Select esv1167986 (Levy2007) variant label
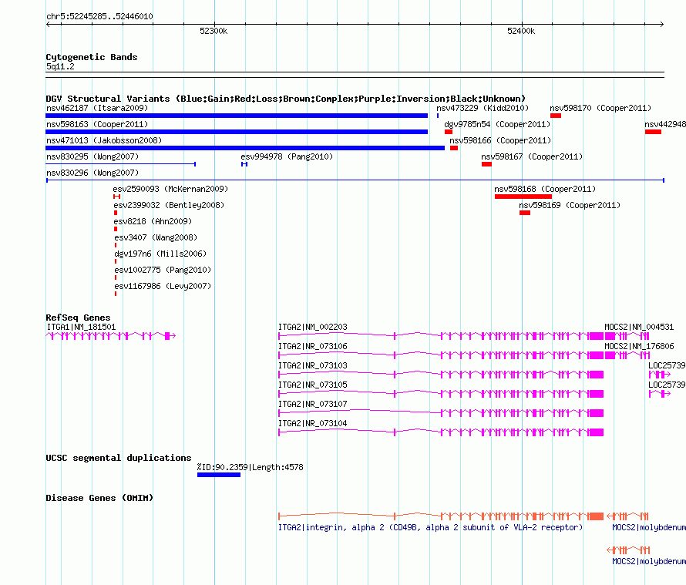686x585 pixels. [x=163, y=286]
